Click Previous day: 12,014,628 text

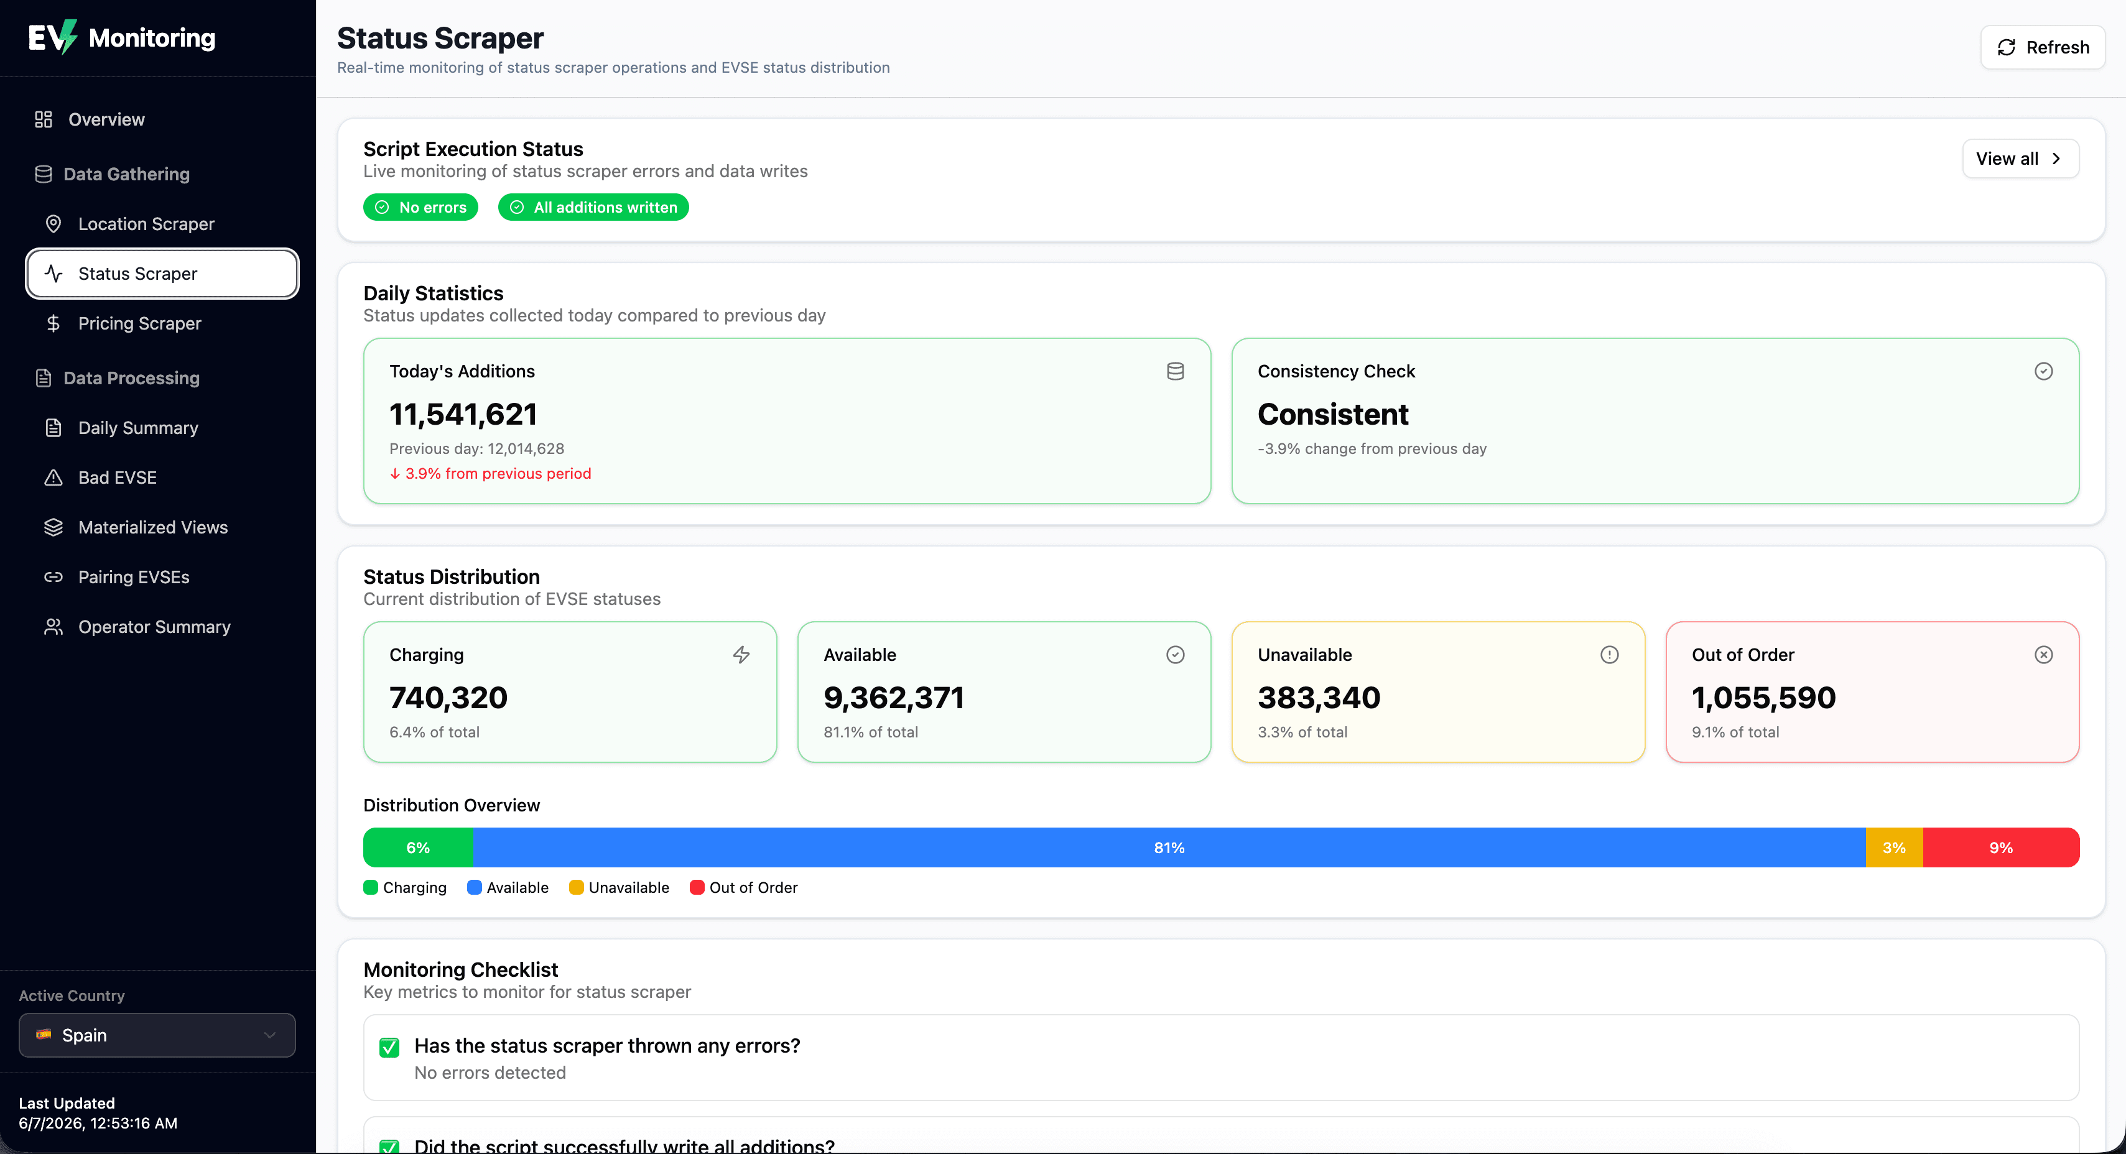477,449
